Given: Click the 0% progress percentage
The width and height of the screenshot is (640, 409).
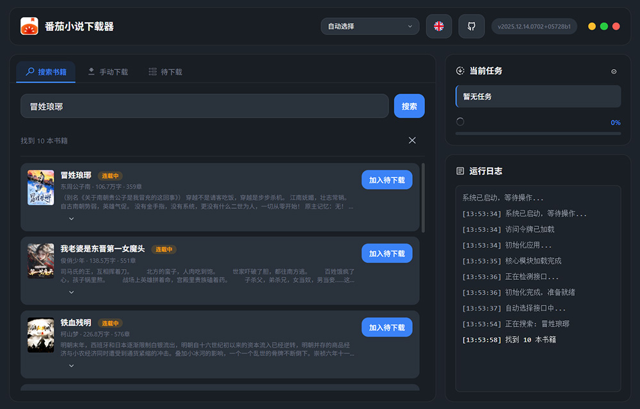Looking at the screenshot, I should click(x=616, y=123).
